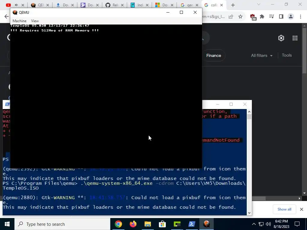Click the Chrome page horizontal scroll right arrow

[x=300, y=198]
